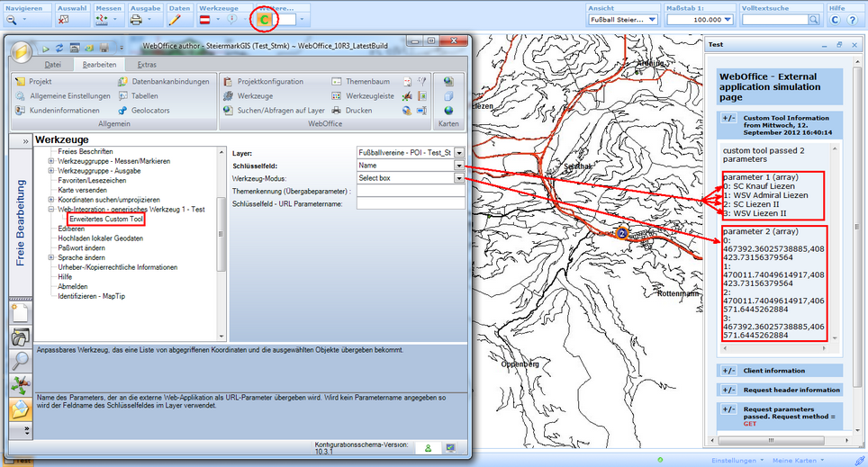Screen dimensions: 868x467
Task: Click the orange custom tool C icon
Action: (264, 19)
